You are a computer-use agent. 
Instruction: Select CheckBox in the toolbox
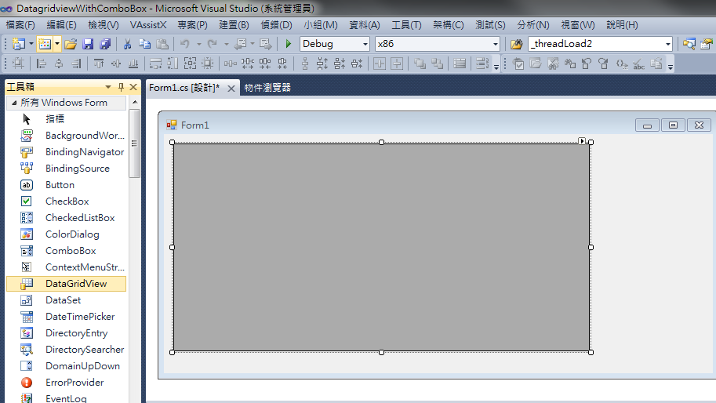pyautogui.click(x=66, y=201)
